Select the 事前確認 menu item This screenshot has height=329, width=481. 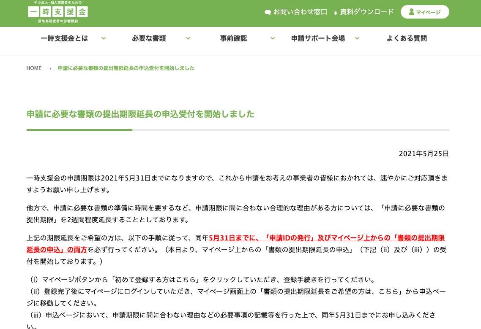click(233, 38)
